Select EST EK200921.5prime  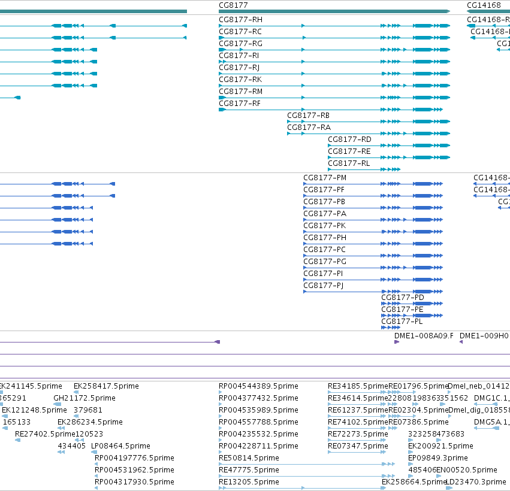(440, 446)
